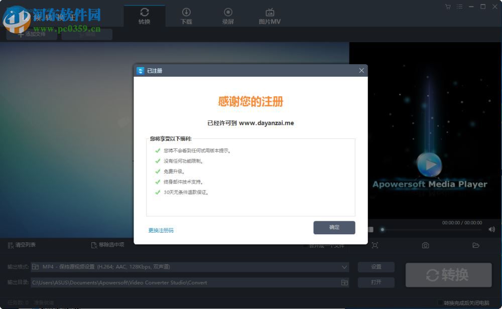Image resolution: width=502 pixels, height=309 pixels.
Task: Open the list menu at top right
Action: [x=460, y=6]
